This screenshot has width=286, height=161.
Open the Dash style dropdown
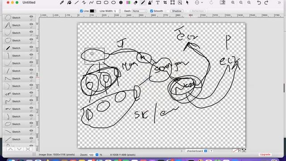(x=139, y=11)
